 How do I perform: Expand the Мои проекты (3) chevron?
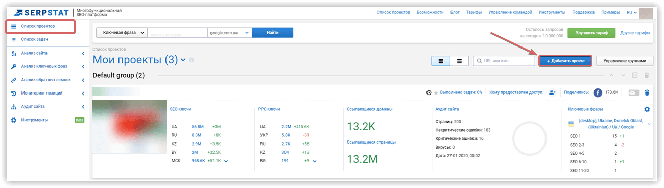pyautogui.click(x=183, y=61)
